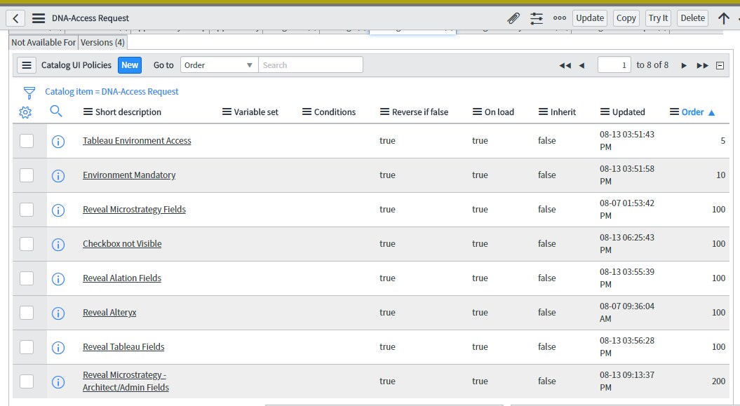
Task: Jump to first page of list
Action: tap(565, 65)
